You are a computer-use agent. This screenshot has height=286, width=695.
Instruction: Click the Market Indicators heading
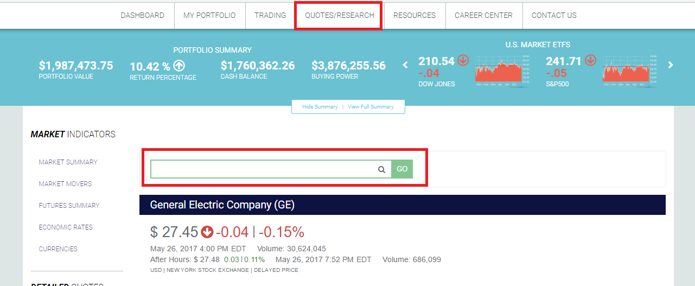(x=73, y=134)
